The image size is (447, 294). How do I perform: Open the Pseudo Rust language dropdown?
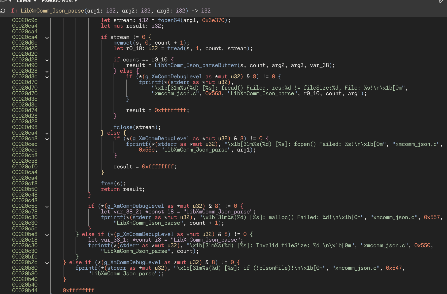59,1
